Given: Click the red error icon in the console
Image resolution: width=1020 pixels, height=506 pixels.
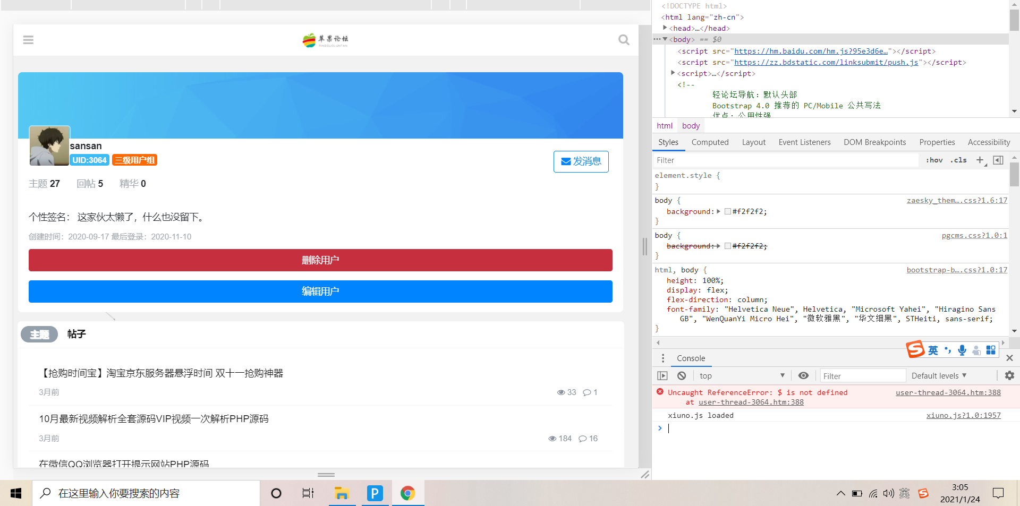Looking at the screenshot, I should tap(660, 392).
